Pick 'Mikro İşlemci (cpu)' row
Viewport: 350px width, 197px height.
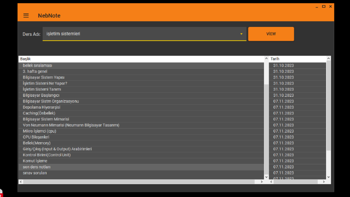141,131
